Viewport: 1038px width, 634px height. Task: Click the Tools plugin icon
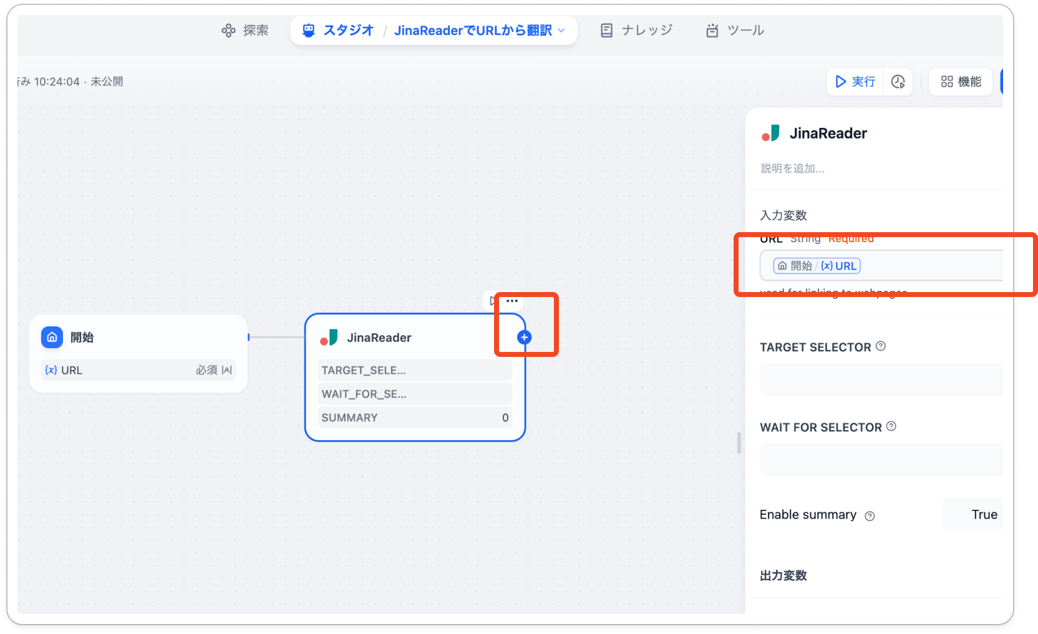[x=712, y=30]
